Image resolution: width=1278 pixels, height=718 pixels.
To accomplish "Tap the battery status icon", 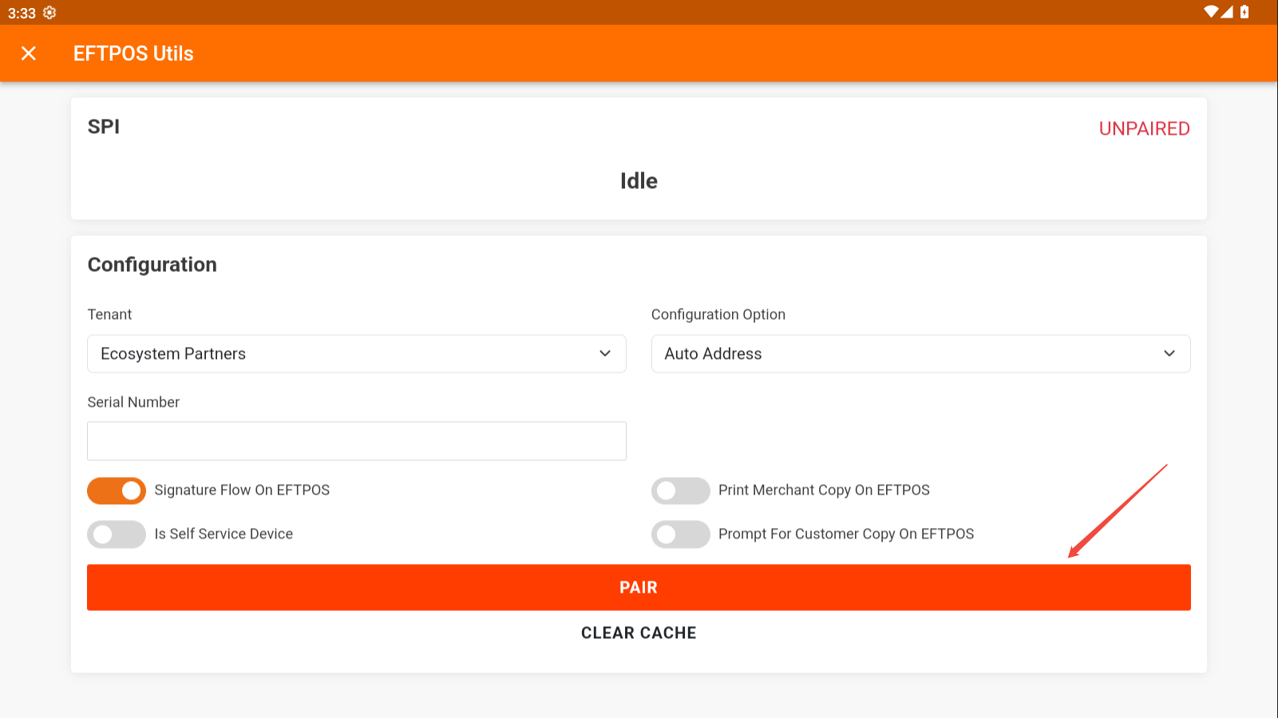I will click(x=1244, y=12).
